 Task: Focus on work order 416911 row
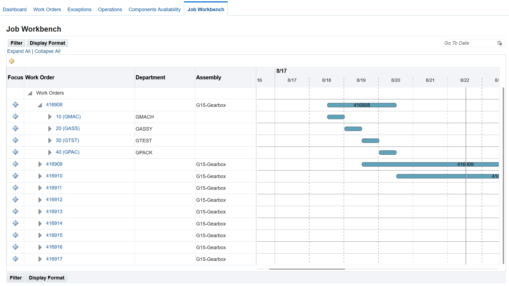(16, 188)
